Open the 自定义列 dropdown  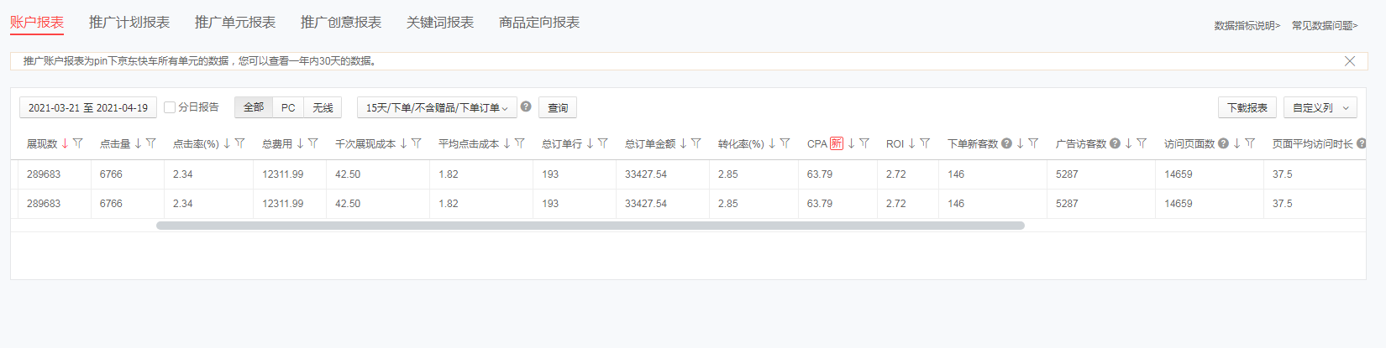click(1320, 107)
